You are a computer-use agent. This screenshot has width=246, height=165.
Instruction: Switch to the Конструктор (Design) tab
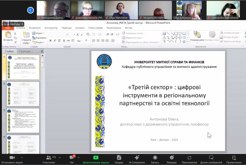click(x=51, y=28)
